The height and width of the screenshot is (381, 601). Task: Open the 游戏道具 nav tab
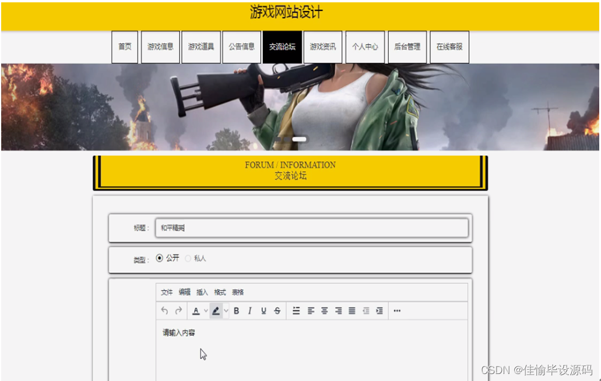click(x=201, y=47)
